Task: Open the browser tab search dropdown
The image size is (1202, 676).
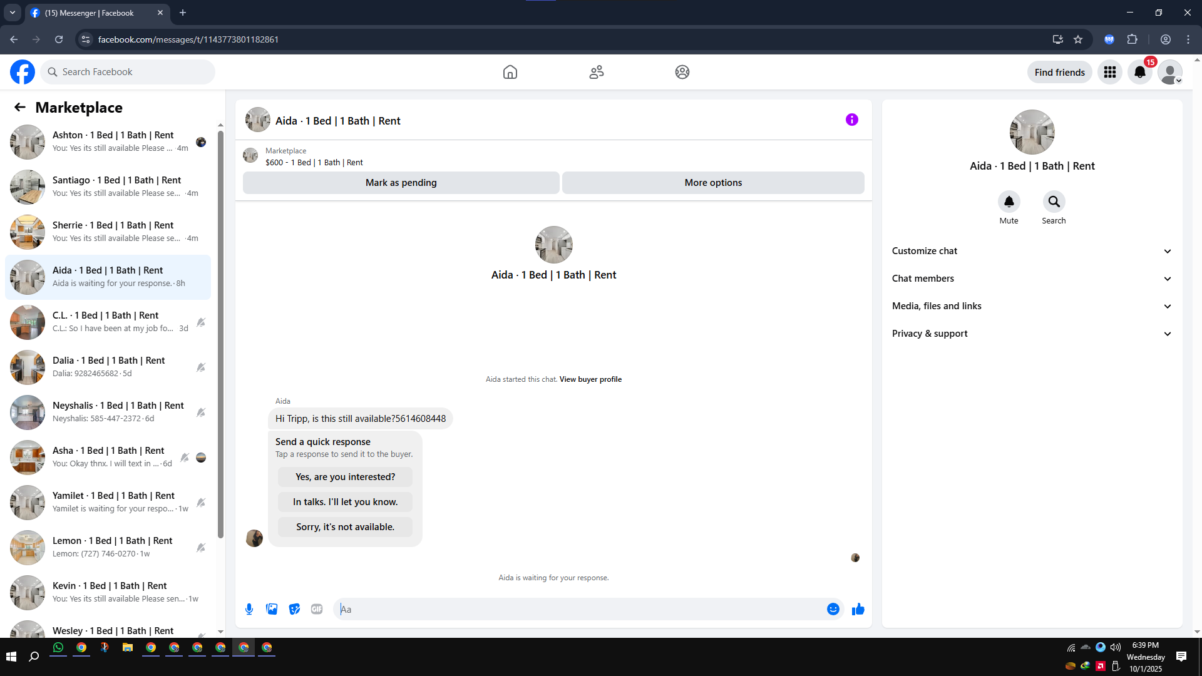Action: coord(13,13)
